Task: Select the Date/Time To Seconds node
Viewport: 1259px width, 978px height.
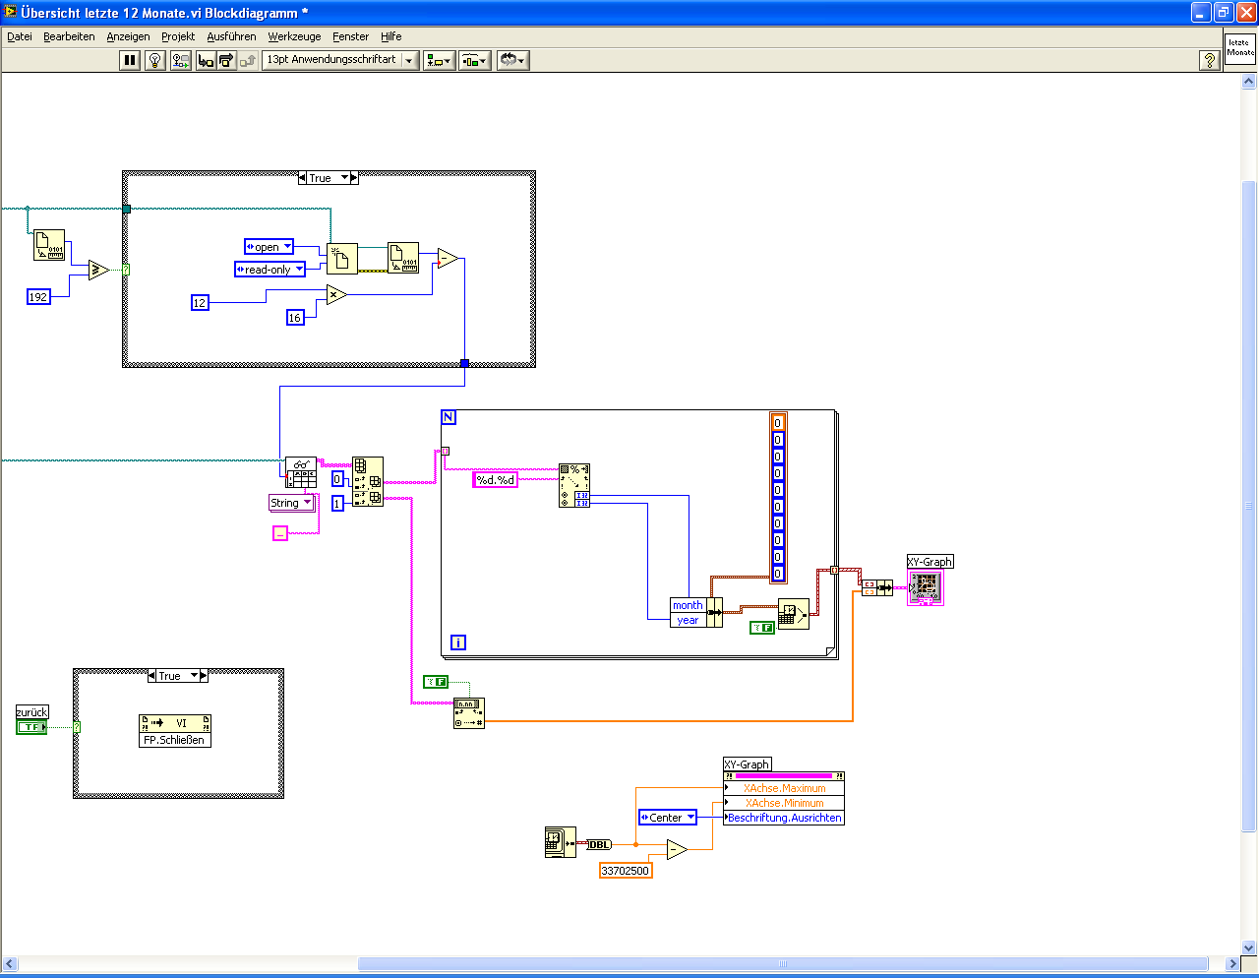Action: (794, 614)
